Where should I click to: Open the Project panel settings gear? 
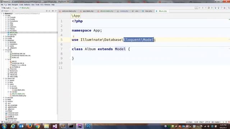tap(53, 11)
